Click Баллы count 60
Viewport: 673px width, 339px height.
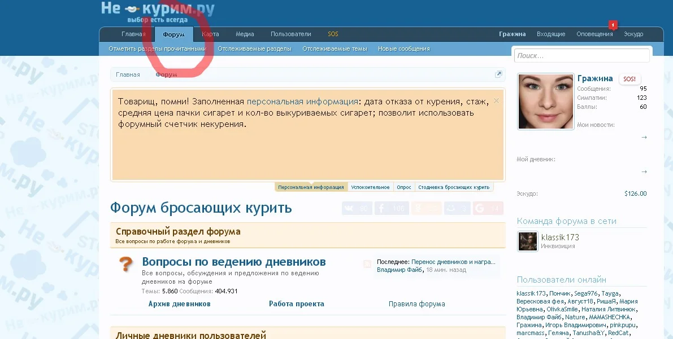pyautogui.click(x=643, y=107)
